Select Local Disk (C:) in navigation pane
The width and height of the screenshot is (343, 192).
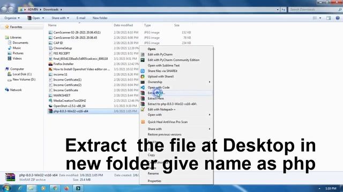(x=22, y=74)
